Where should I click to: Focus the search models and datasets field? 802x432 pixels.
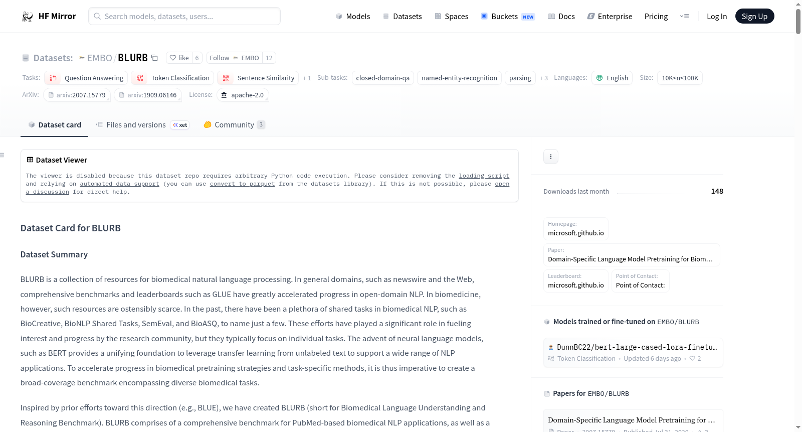tap(184, 16)
